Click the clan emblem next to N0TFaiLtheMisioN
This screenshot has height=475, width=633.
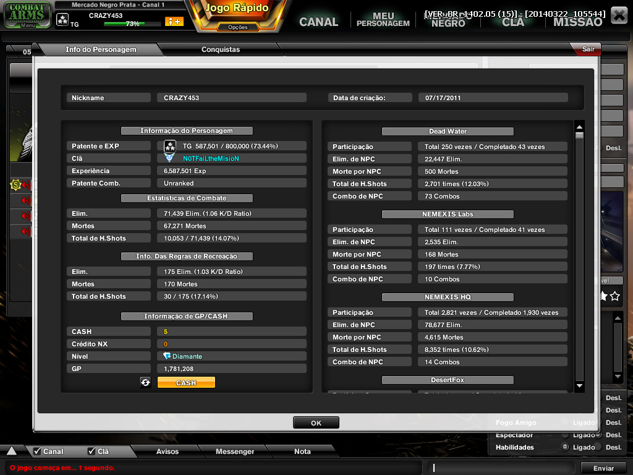point(169,158)
